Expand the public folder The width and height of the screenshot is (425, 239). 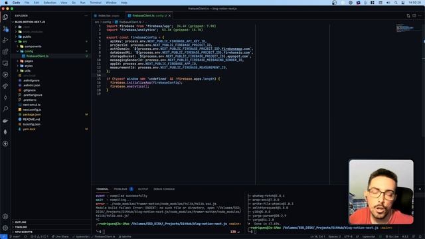tap(50, 37)
